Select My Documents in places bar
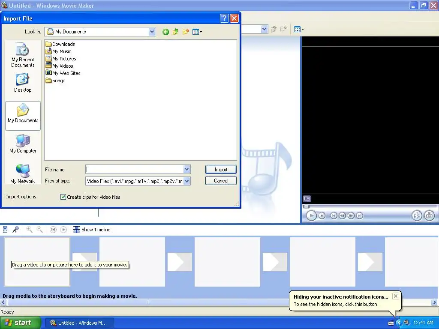 pyautogui.click(x=23, y=116)
